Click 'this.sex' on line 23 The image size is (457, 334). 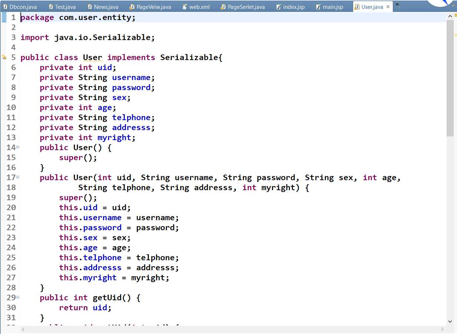click(78, 238)
